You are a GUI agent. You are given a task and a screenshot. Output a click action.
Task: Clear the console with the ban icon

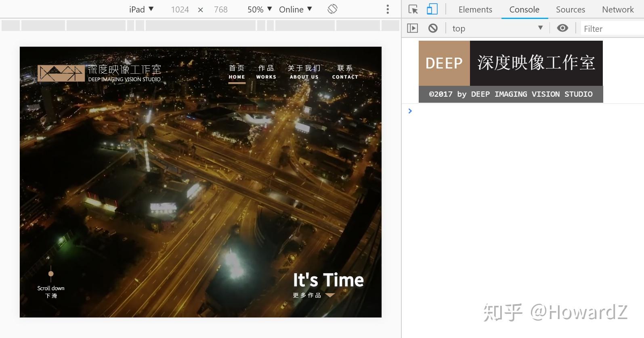click(x=433, y=28)
